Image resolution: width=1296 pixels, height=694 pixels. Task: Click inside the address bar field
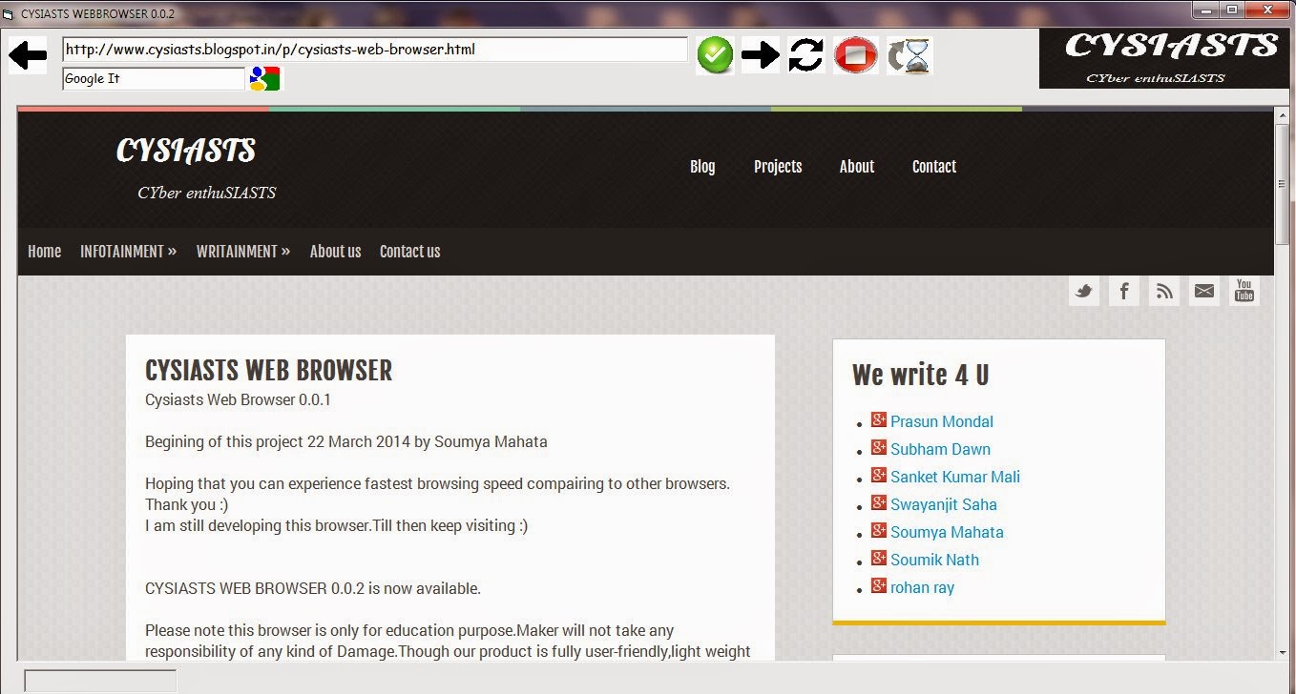pos(374,49)
